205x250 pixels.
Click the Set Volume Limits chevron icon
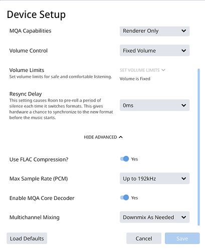coord(163,70)
